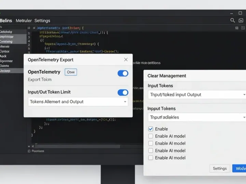Screen dimensions: 246x184
Task: Open the Settings menu in top bar
Action: click(42, 21)
